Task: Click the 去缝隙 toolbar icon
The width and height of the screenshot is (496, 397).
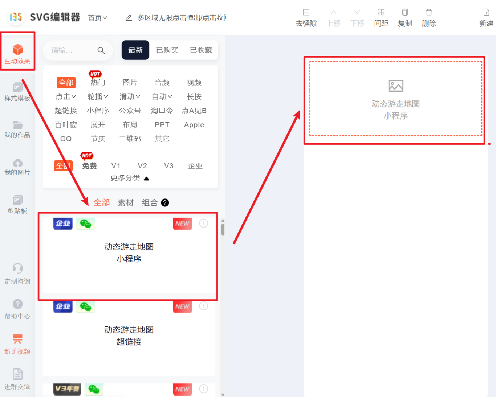Action: point(306,12)
